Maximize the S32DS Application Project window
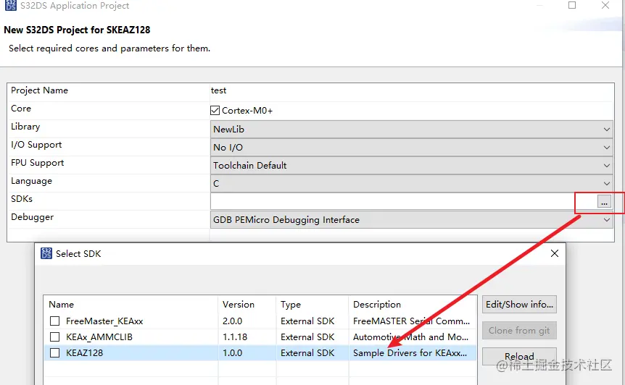The image size is (625, 385). [572, 5]
